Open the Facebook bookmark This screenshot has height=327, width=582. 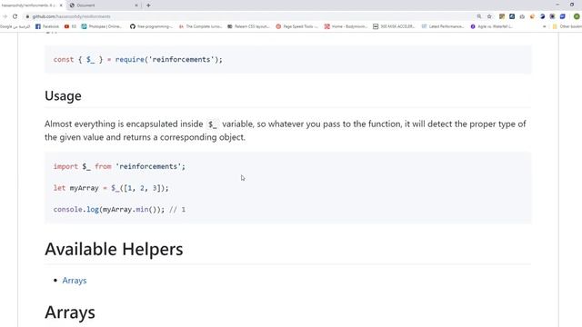pos(47,26)
